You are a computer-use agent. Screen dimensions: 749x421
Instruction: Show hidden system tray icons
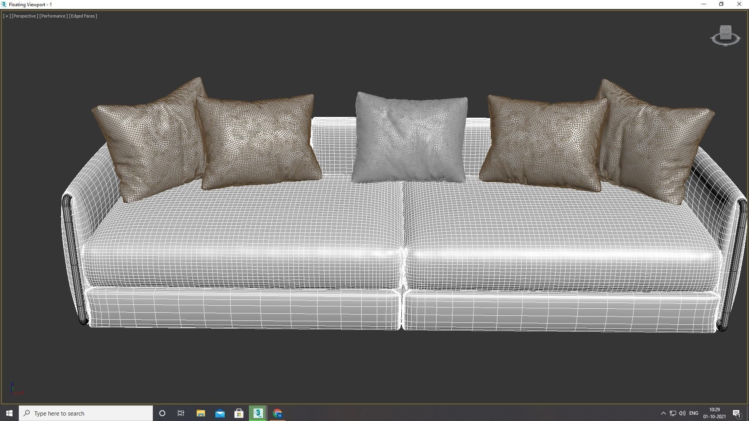click(663, 413)
